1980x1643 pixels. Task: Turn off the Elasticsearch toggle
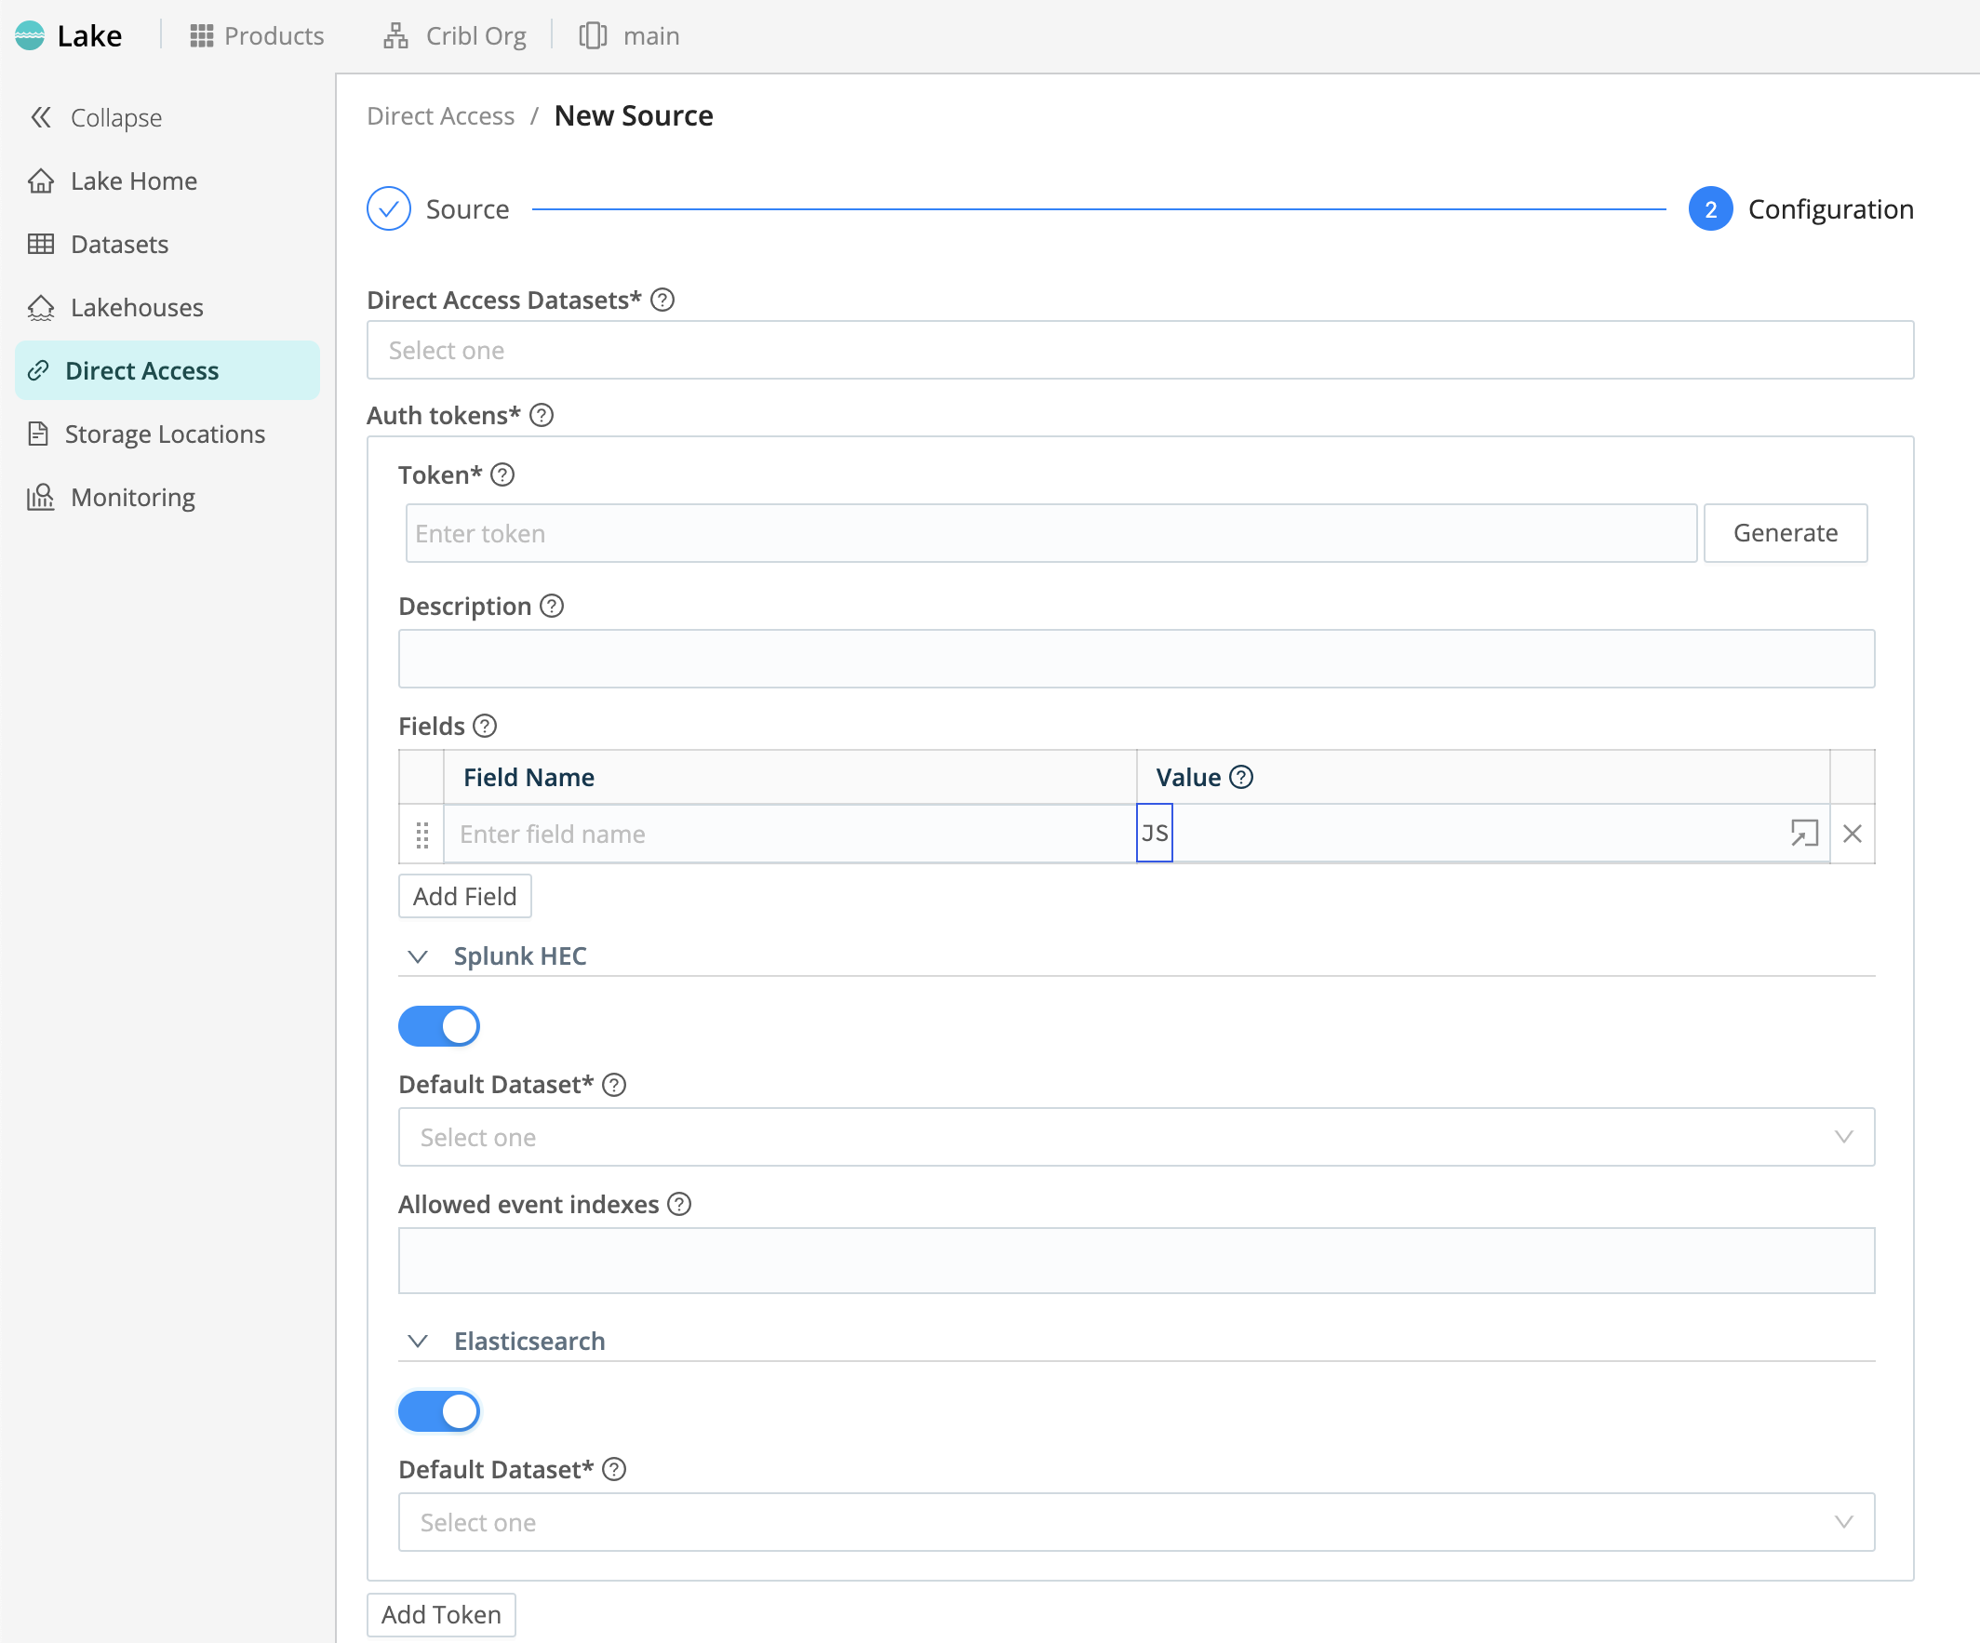[x=439, y=1411]
